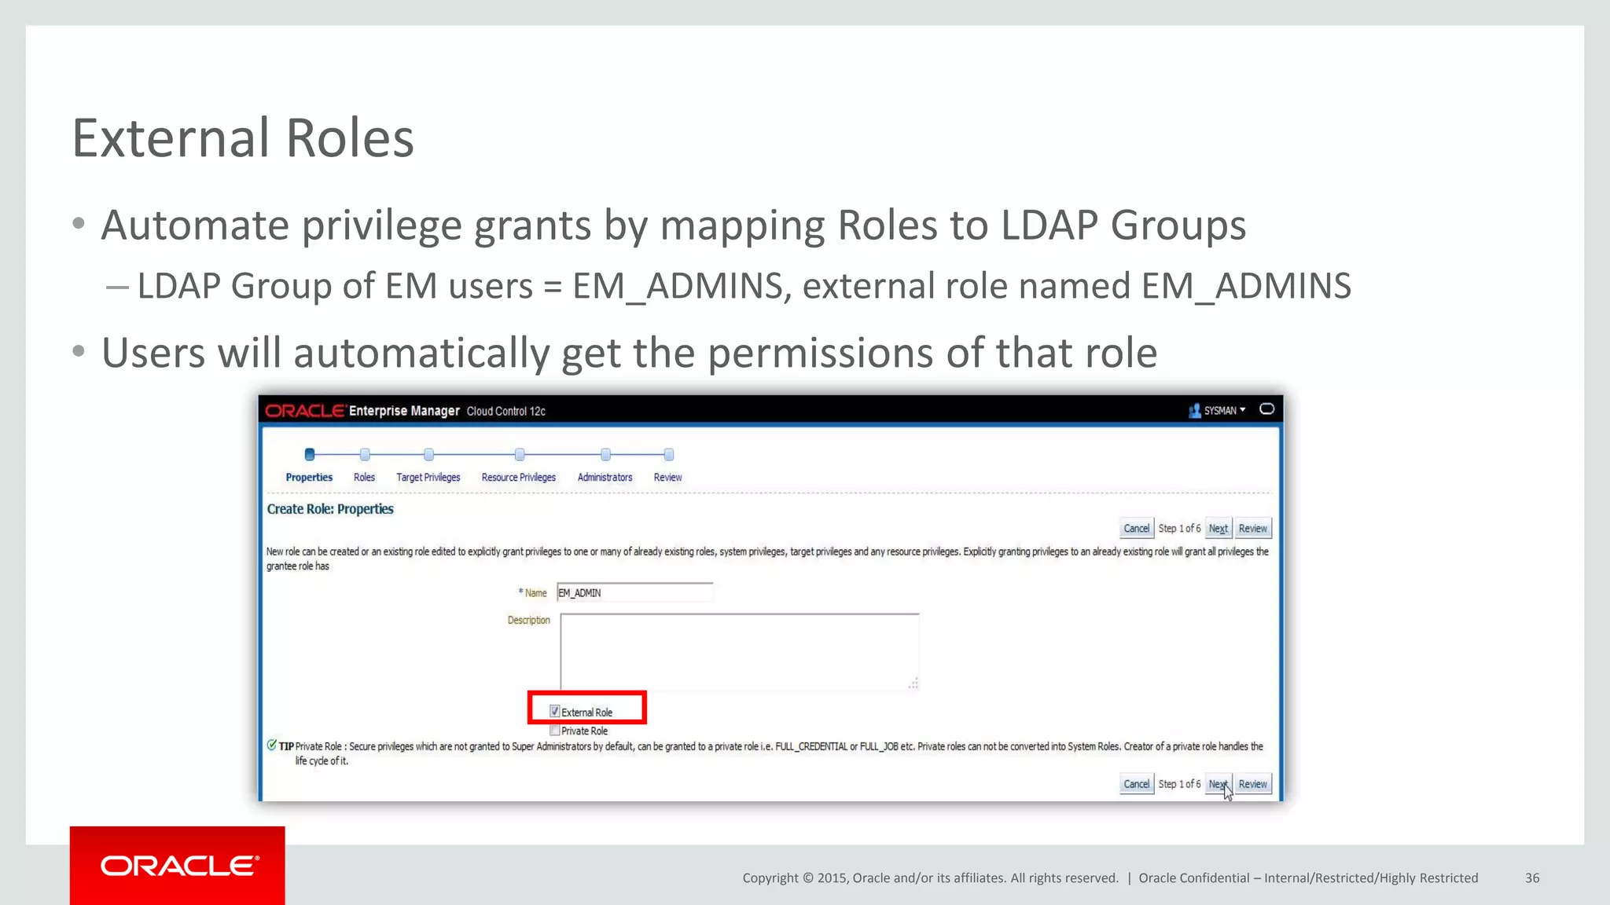1610x905 pixels.
Task: Click the Review step marker node
Action: point(669,454)
